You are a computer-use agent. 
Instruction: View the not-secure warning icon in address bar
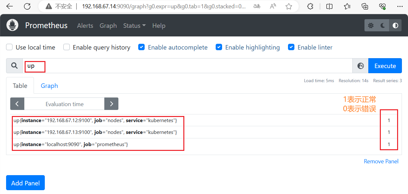pyautogui.click(x=48, y=6)
